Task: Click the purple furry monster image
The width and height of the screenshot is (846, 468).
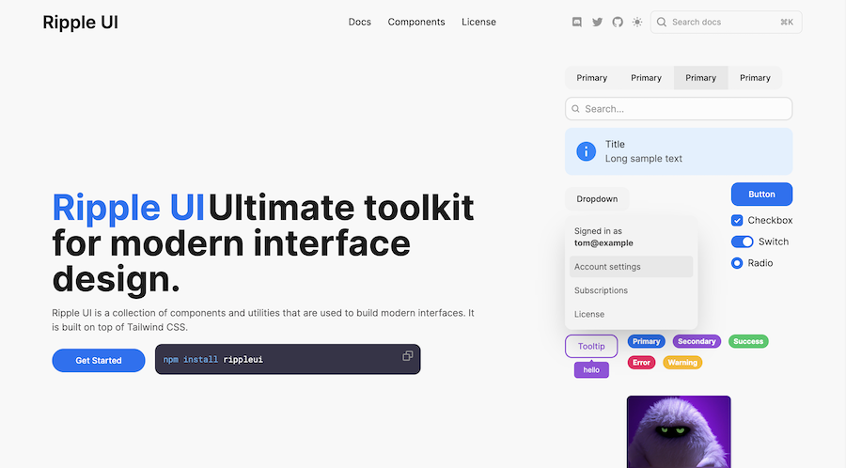Action: coord(679,432)
